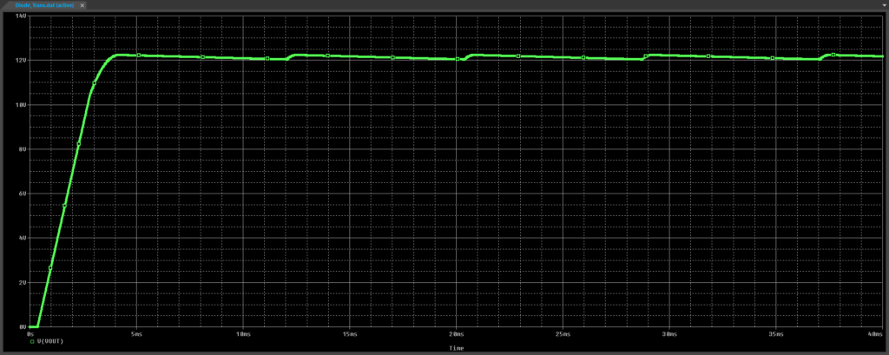Click the 5ms x-axis label
The width and height of the screenshot is (889, 355).
tap(136, 334)
